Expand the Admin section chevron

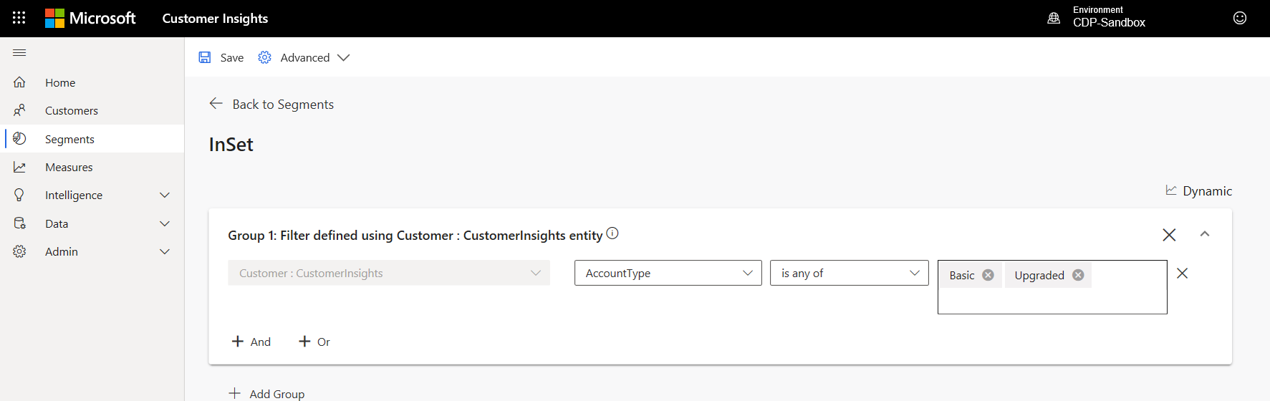[165, 251]
